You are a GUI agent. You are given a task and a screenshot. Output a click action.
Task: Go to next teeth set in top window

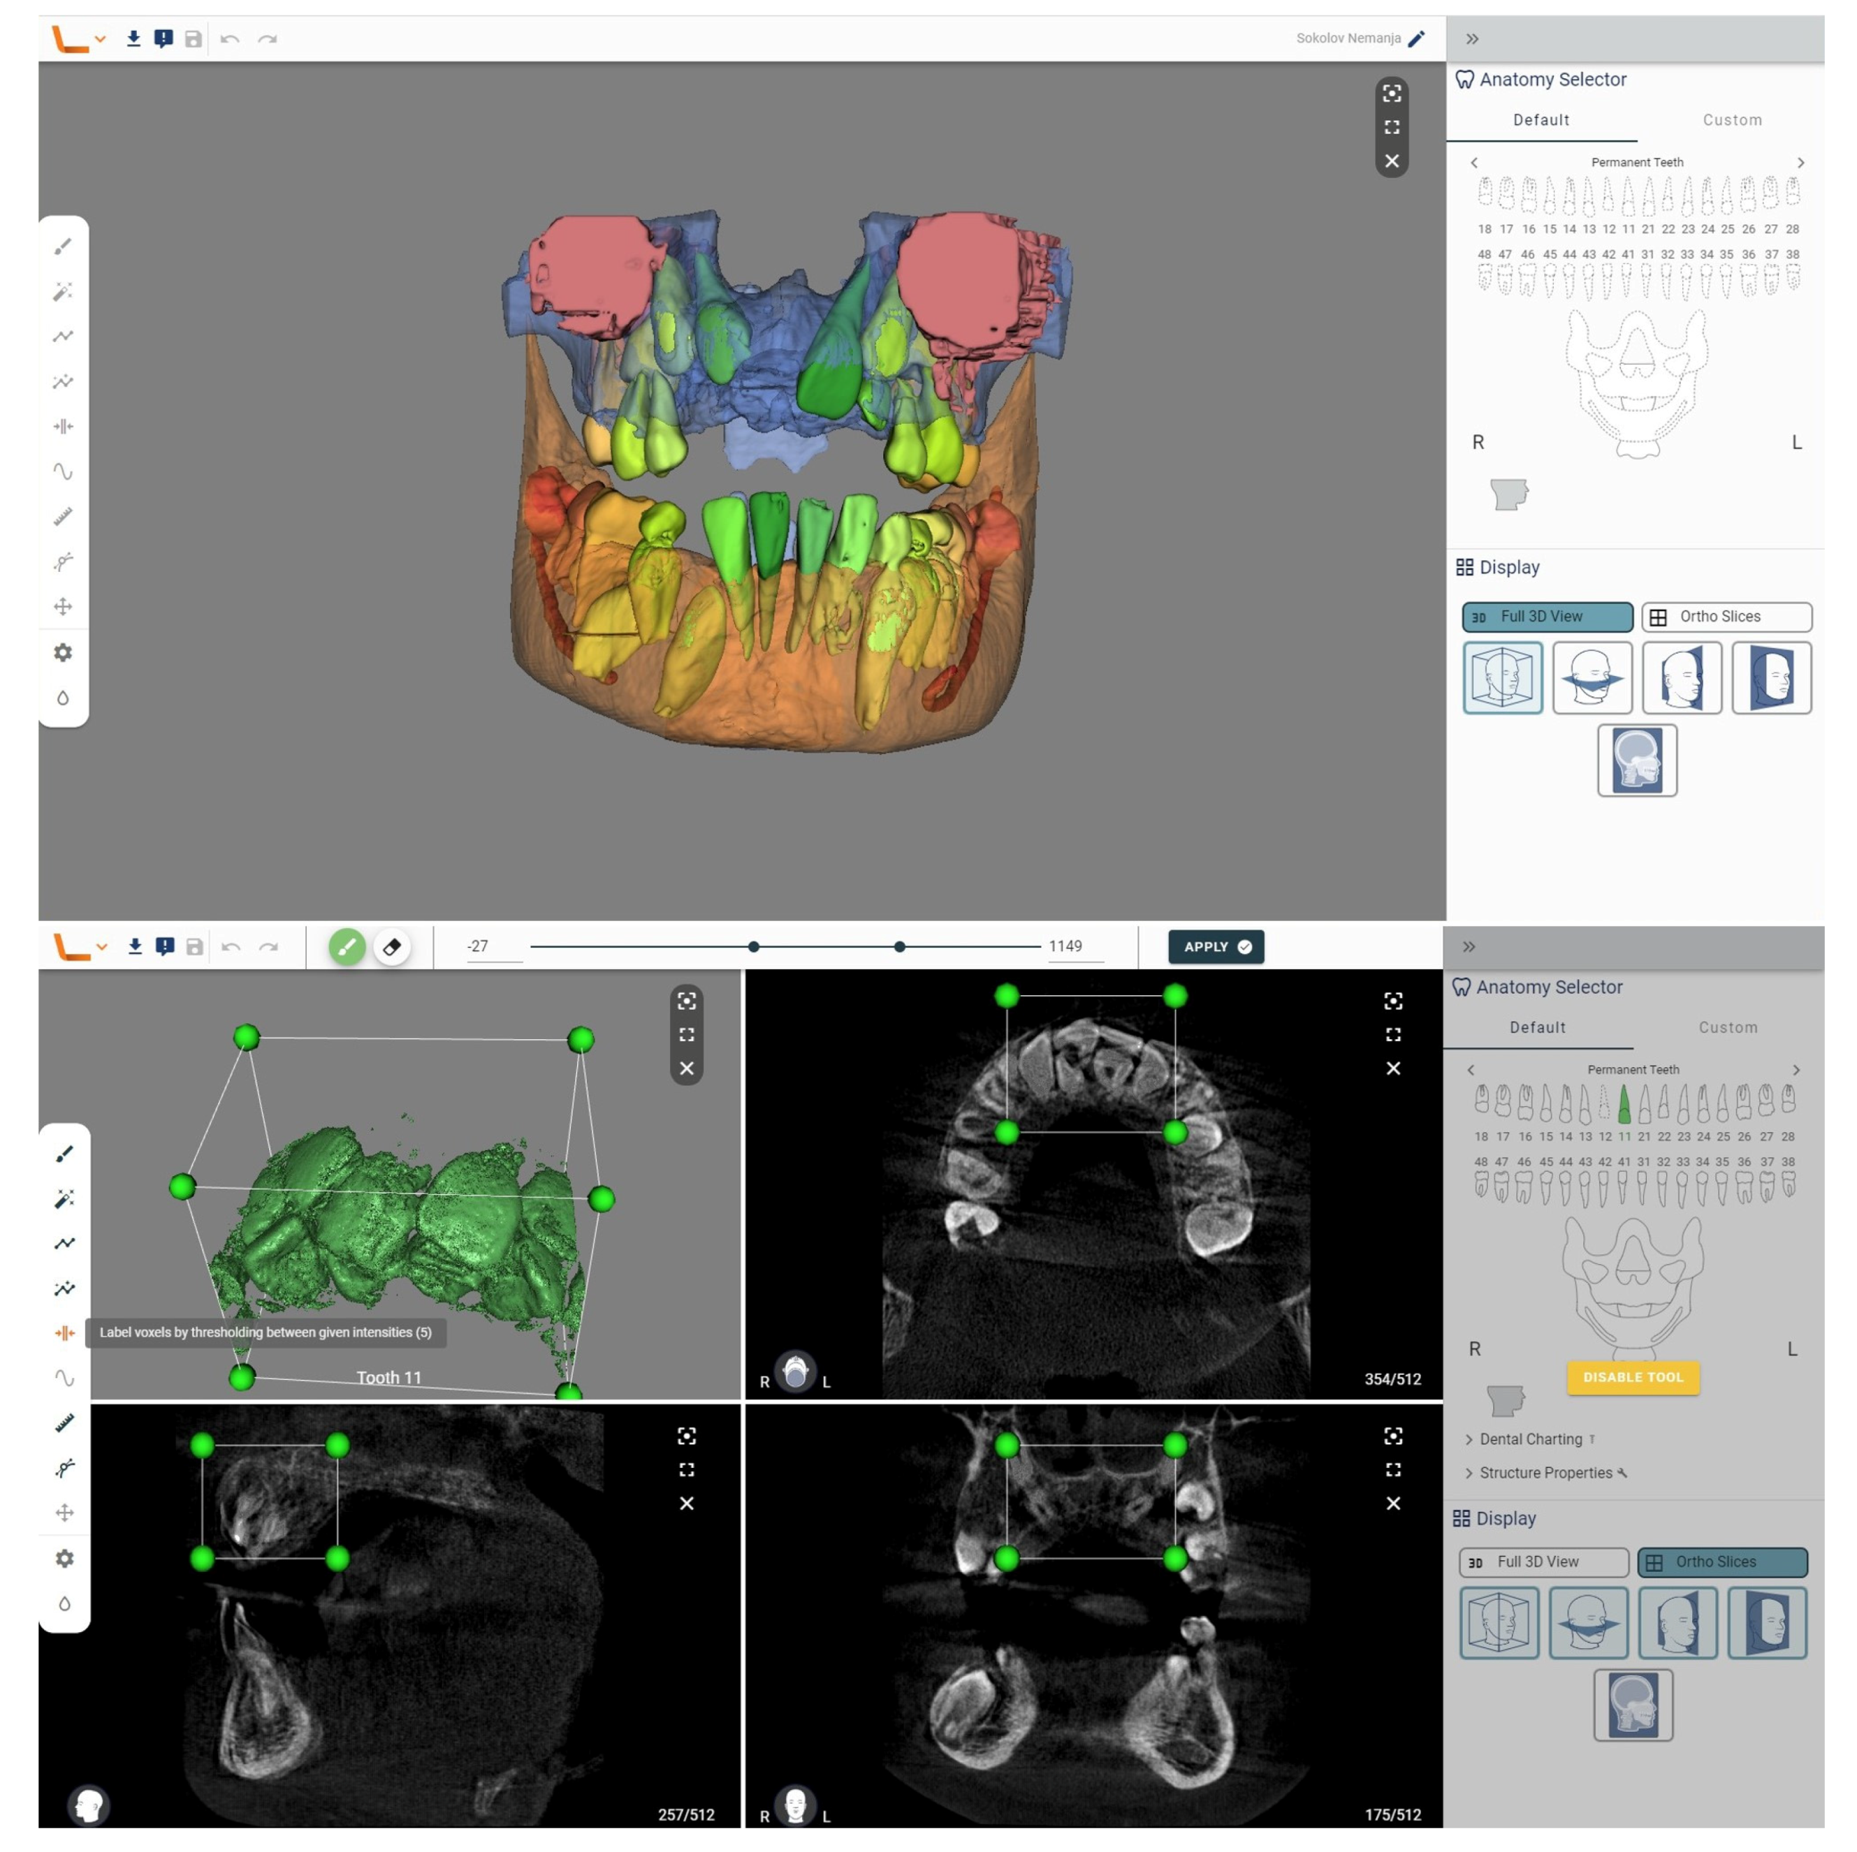pyautogui.click(x=1800, y=162)
